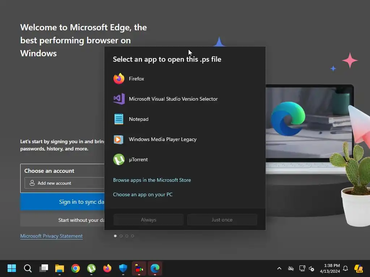Open Task View from the taskbar
370x277 pixels.
44,268
